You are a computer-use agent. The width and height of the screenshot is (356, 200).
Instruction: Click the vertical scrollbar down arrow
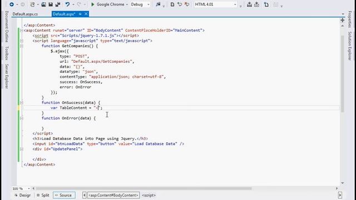click(x=343, y=183)
